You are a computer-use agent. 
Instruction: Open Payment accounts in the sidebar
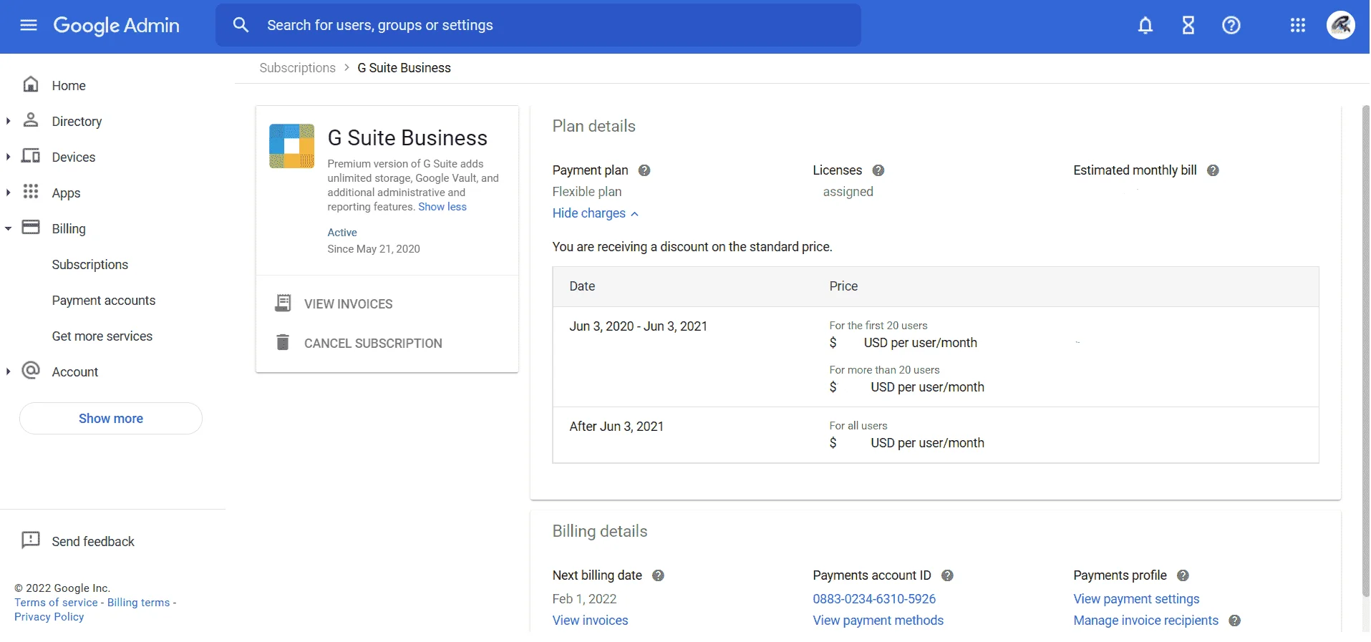coord(104,301)
